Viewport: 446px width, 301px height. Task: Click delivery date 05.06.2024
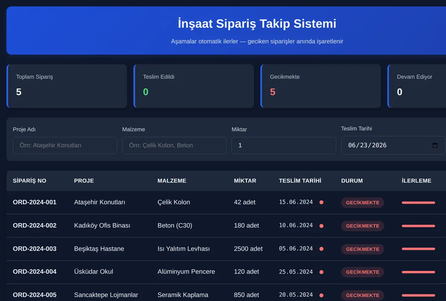coord(296,249)
